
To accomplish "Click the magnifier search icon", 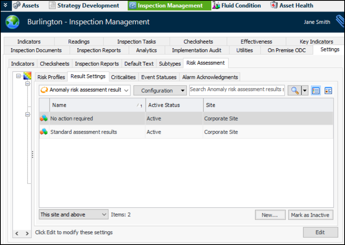I will pos(295,90).
